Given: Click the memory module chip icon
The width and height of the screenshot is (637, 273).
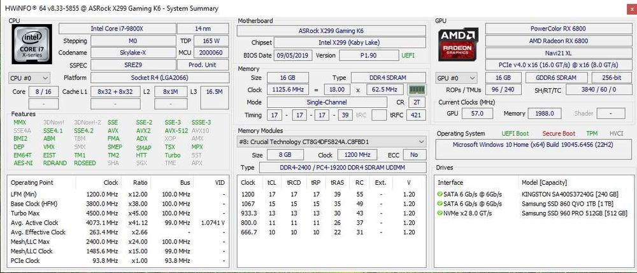Looking at the screenshot, I should point(417,90).
